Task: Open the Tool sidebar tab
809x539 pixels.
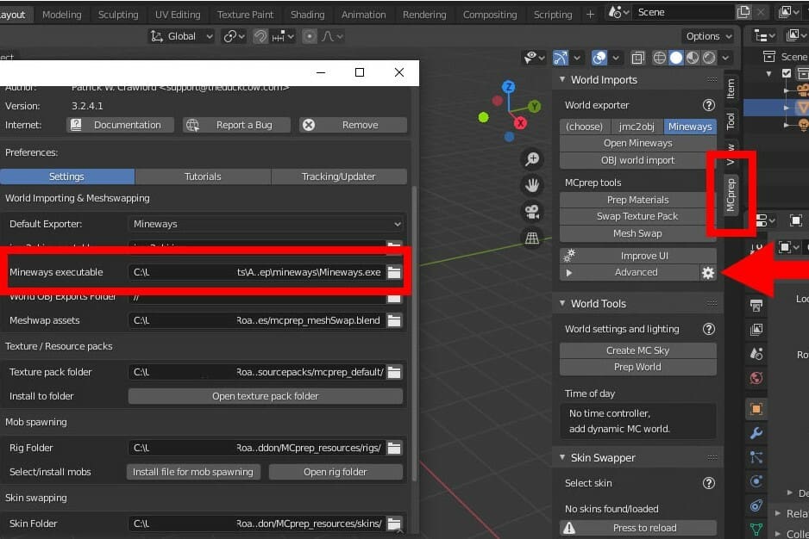Action: tap(731, 121)
